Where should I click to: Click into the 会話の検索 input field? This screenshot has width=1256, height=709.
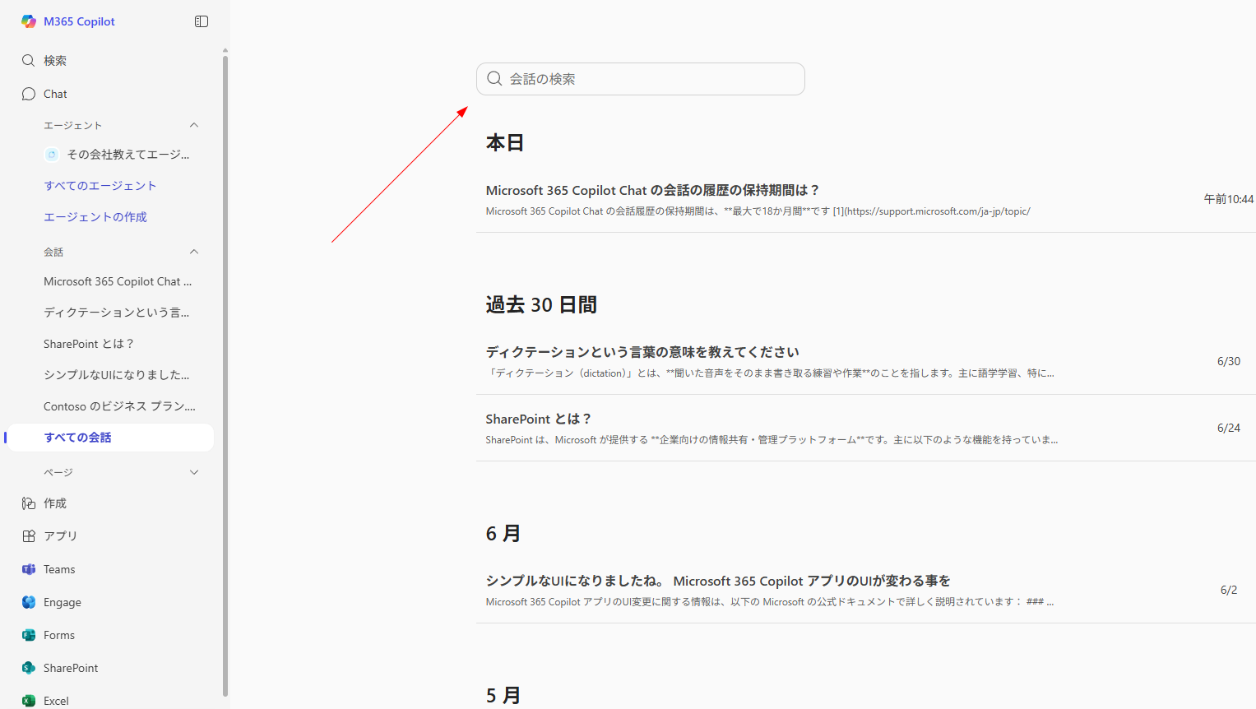tap(641, 79)
